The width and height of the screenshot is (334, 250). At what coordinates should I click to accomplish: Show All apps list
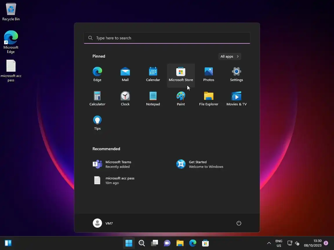(230, 56)
